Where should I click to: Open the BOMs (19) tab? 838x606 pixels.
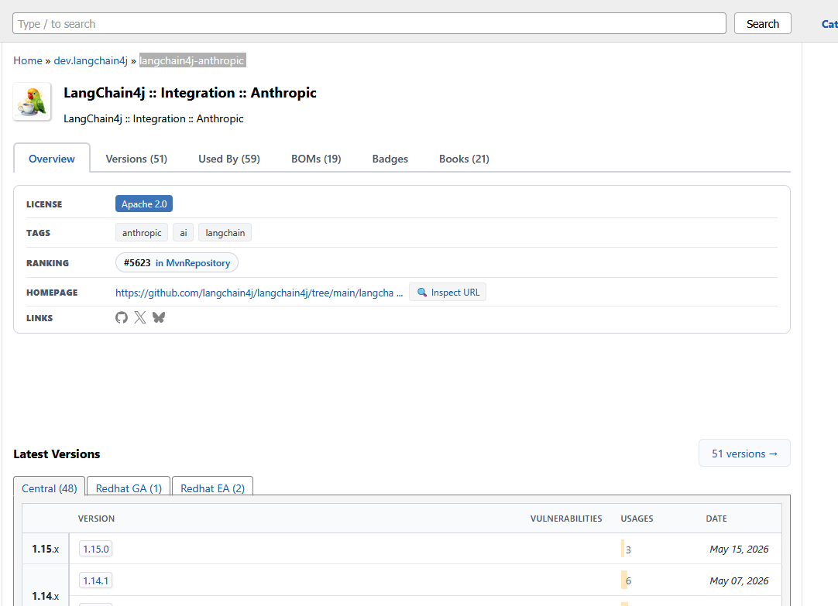(316, 159)
